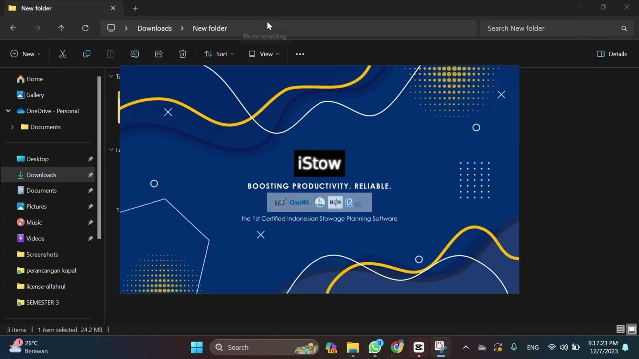Open the Sort dropdown menu
This screenshot has height=359, width=639.
[x=219, y=54]
